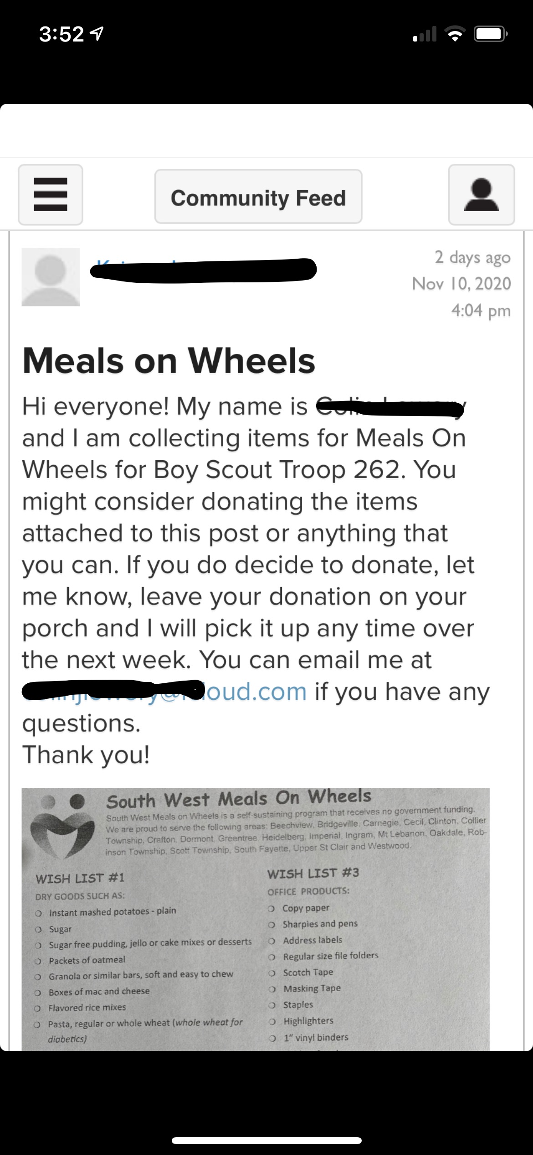Tap the cellular signal bars
Viewport: 533px width, 1155px height.
click(425, 34)
